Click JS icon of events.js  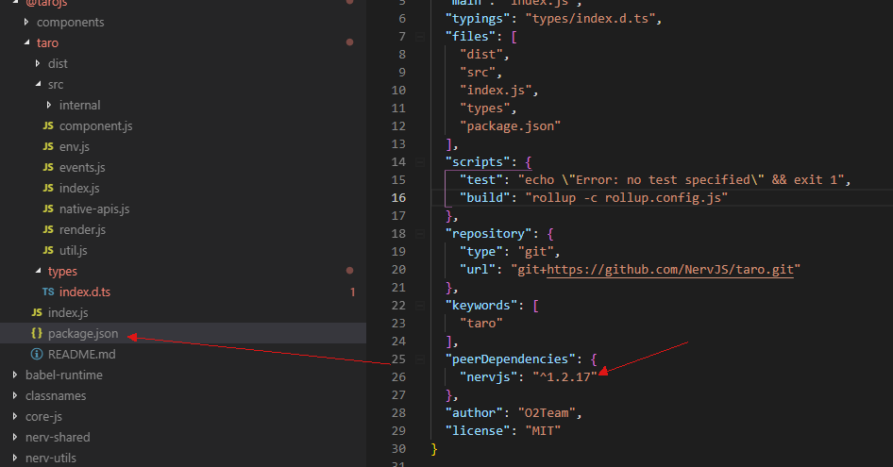[x=48, y=167]
